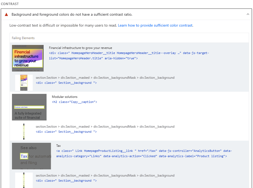Select the HomepageProductListing__link anchor code snippet
The width and height of the screenshot is (253, 188).
144,153
